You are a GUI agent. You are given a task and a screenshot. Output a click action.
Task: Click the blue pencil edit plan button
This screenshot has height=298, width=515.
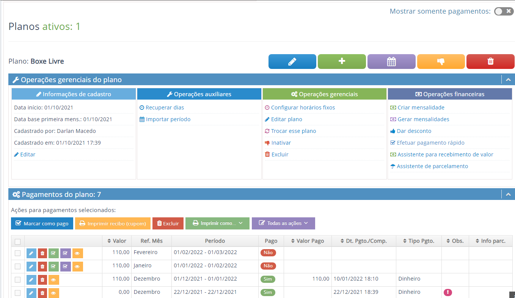coord(292,62)
